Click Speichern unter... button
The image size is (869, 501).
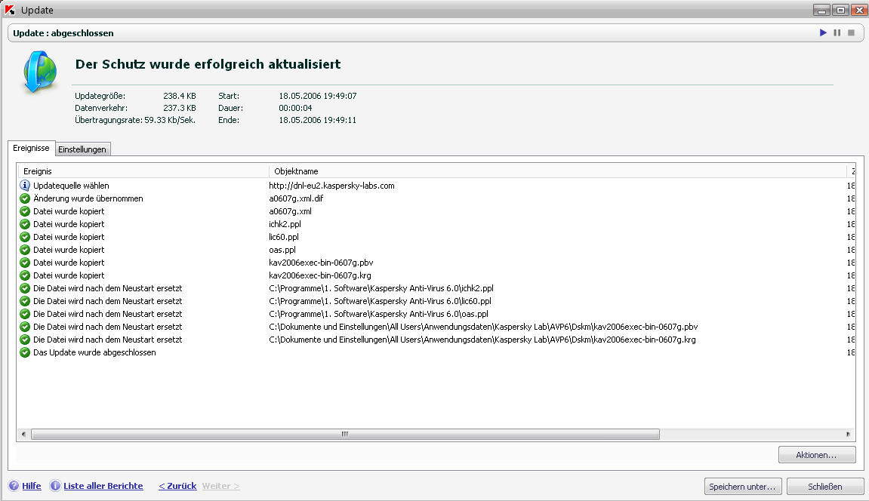(x=743, y=486)
